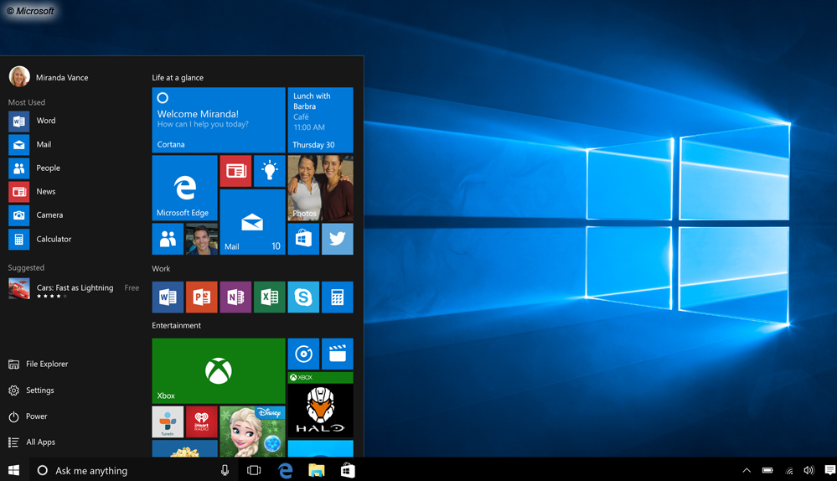The image size is (837, 481).
Task: Open Disney Frozen game tile
Action: click(252, 432)
